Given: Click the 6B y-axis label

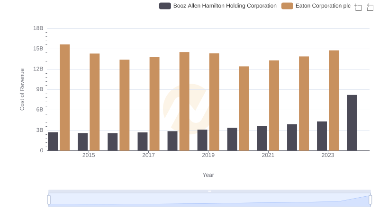Looking at the screenshot, I should (x=40, y=110).
